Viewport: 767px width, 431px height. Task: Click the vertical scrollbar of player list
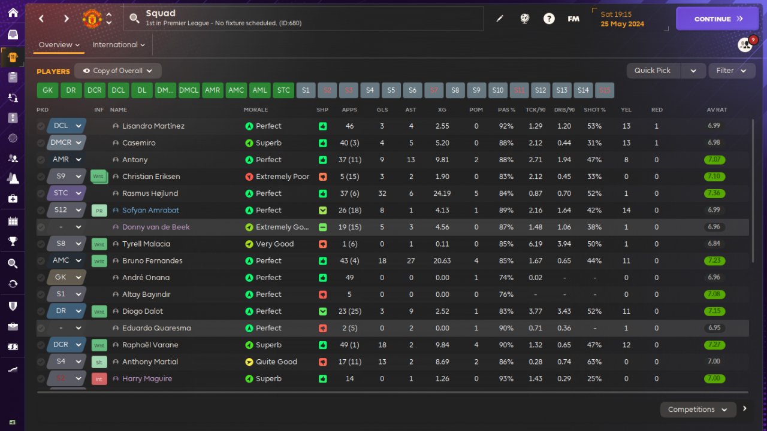pyautogui.click(x=753, y=190)
